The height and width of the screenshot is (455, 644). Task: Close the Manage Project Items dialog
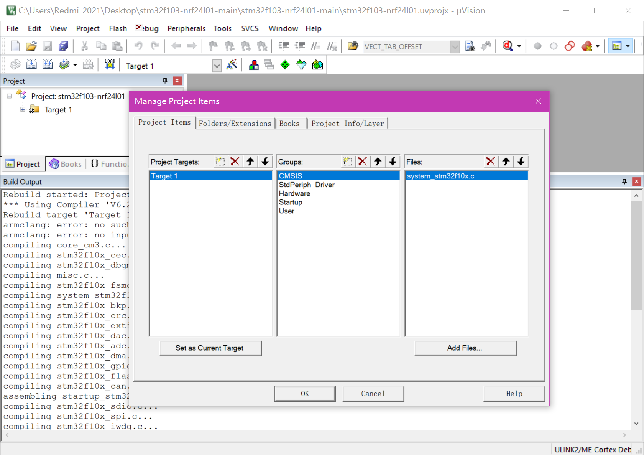pyautogui.click(x=538, y=101)
